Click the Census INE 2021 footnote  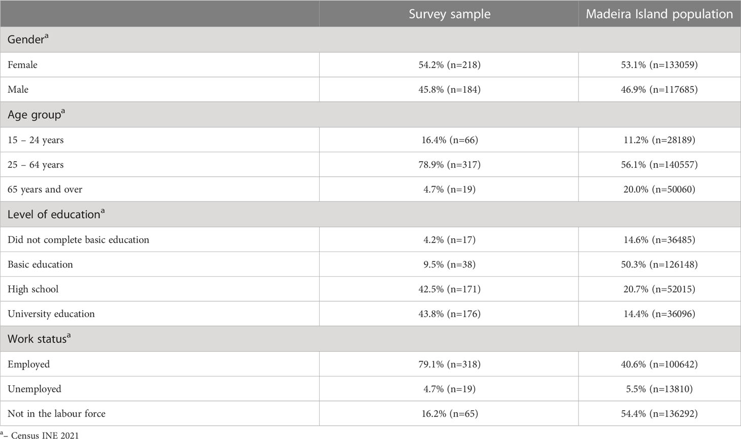point(40,434)
